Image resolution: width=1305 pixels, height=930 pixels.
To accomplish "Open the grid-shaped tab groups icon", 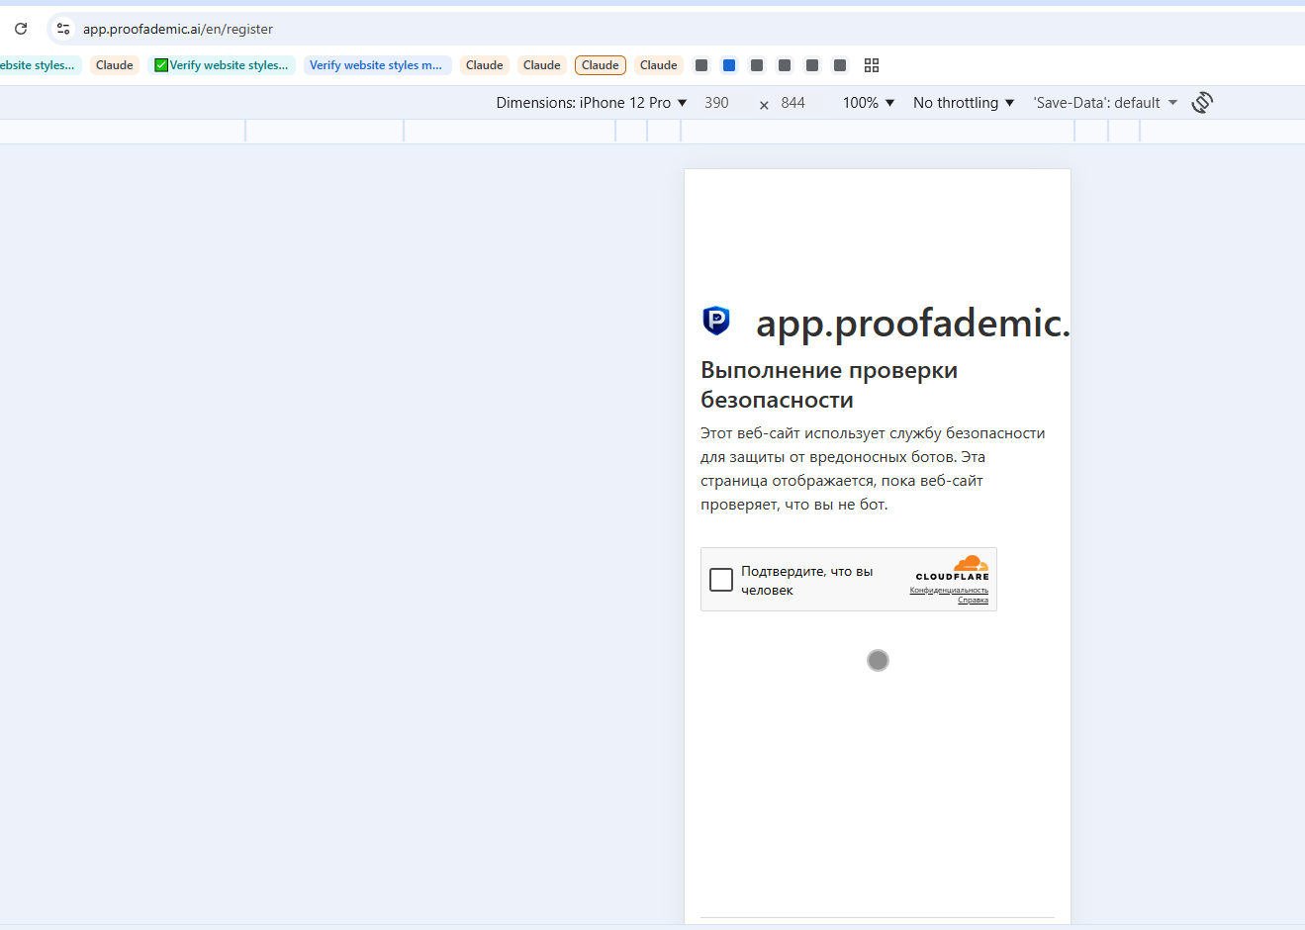I will click(872, 65).
